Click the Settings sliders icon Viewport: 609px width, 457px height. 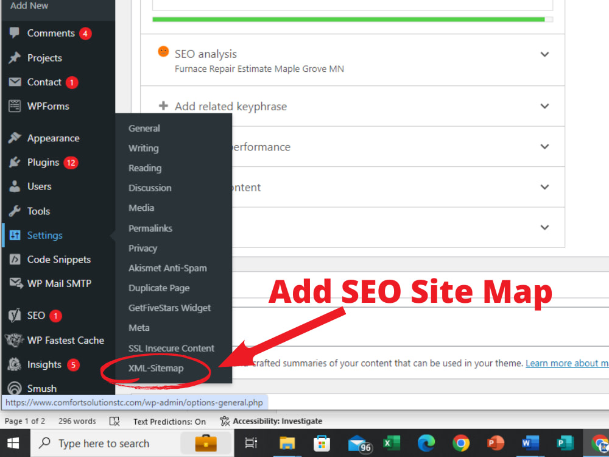(15, 235)
